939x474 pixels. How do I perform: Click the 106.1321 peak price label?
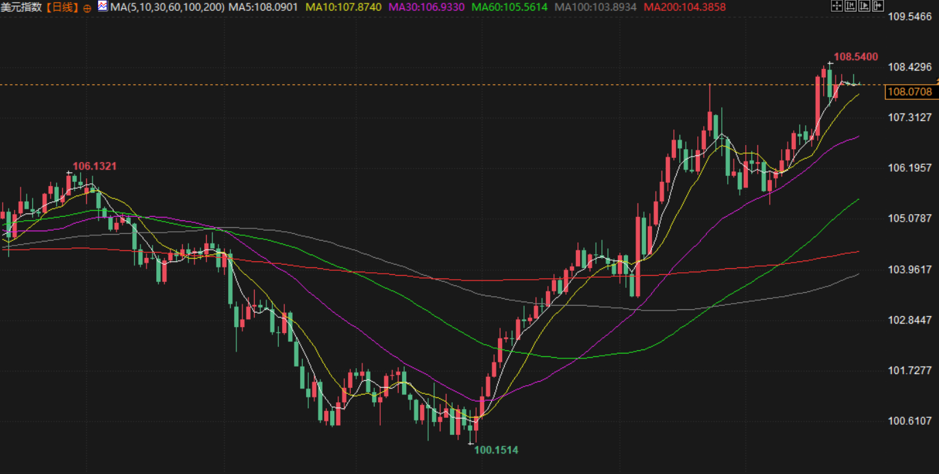(95, 166)
